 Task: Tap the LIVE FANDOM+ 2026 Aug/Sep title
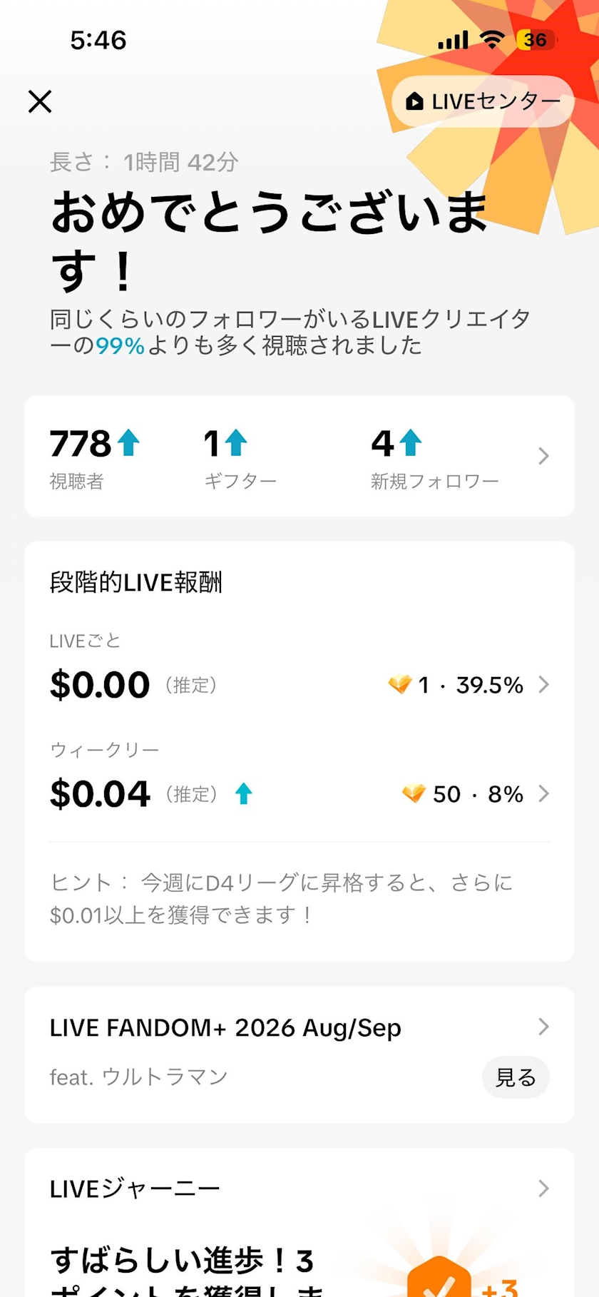[x=225, y=1027]
